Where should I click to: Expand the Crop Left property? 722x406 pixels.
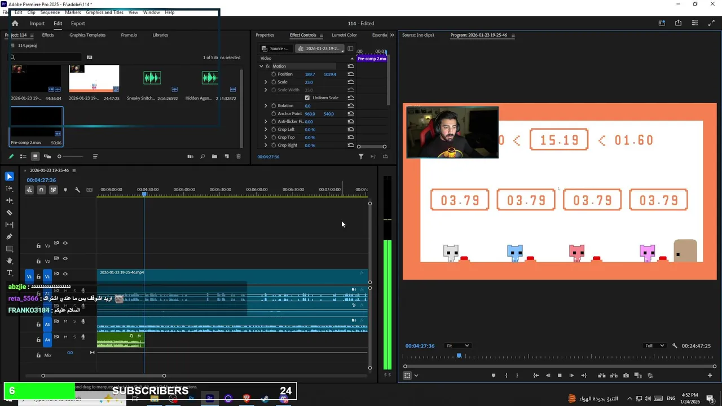(266, 129)
